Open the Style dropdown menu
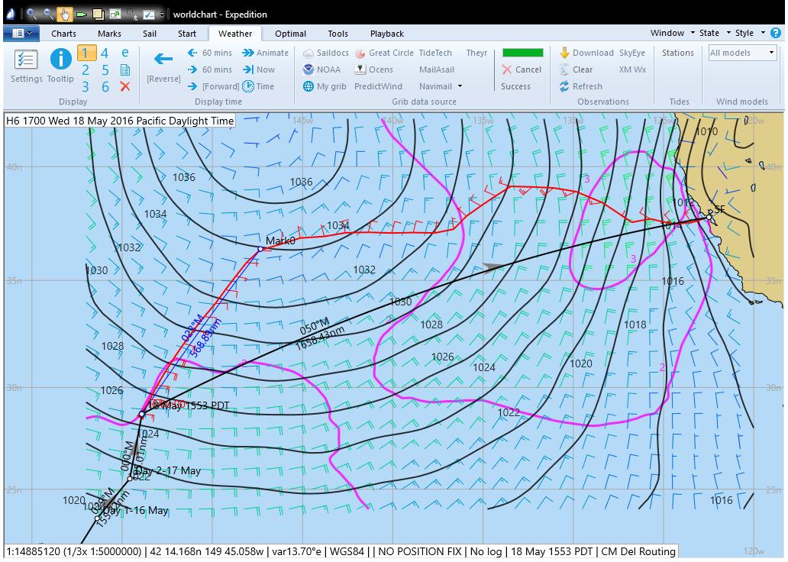Screen dimensions: 788x562 [x=744, y=33]
